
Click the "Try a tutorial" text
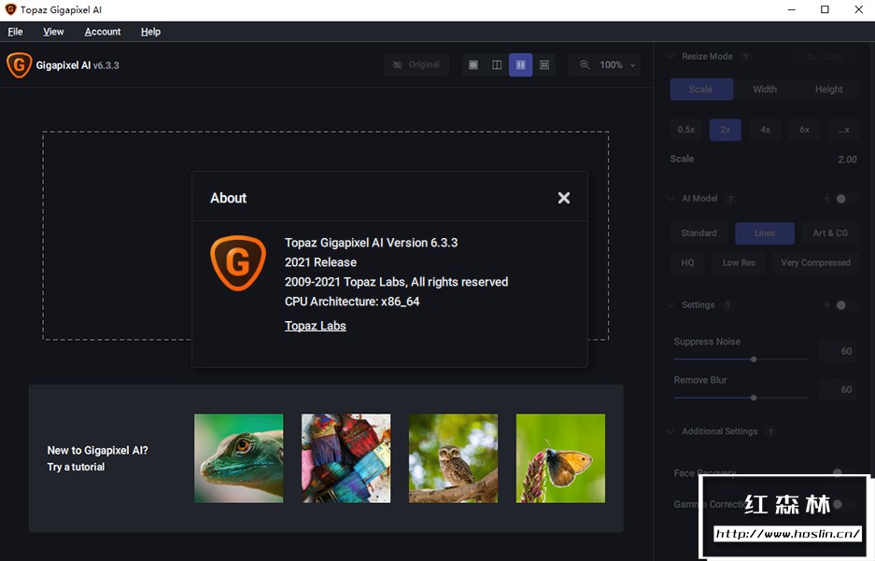point(76,468)
